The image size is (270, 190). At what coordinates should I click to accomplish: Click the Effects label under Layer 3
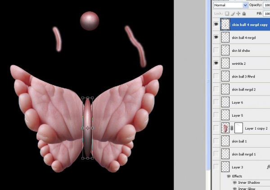coord(237,176)
